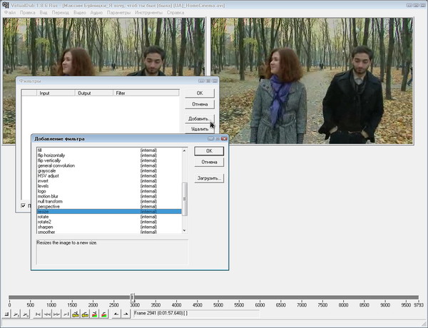The image size is (428, 328).
Task: Seek to the previous scene change
Action: 94,314
